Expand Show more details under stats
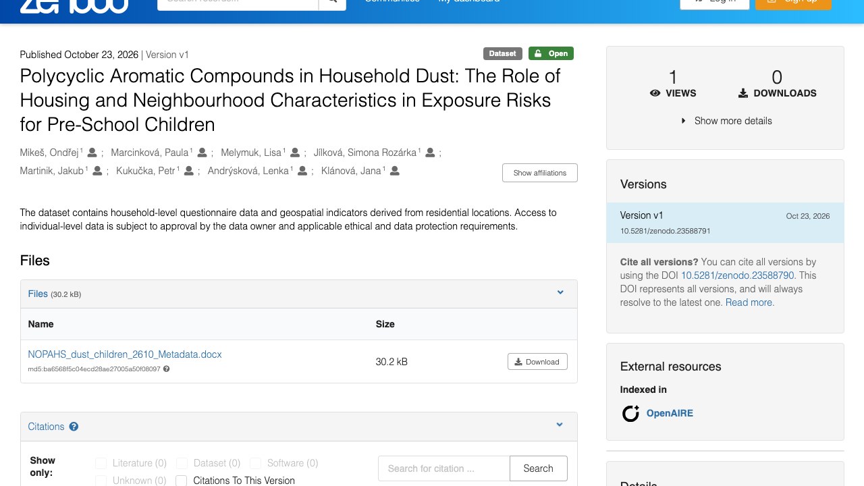 (726, 121)
